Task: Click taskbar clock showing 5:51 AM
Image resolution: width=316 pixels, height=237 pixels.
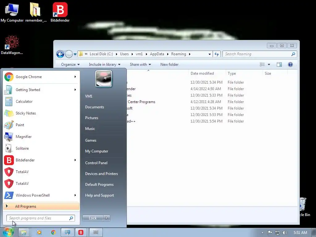Action: pos(300,233)
